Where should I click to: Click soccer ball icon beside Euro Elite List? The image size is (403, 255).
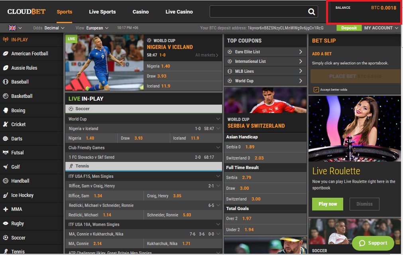230,52
